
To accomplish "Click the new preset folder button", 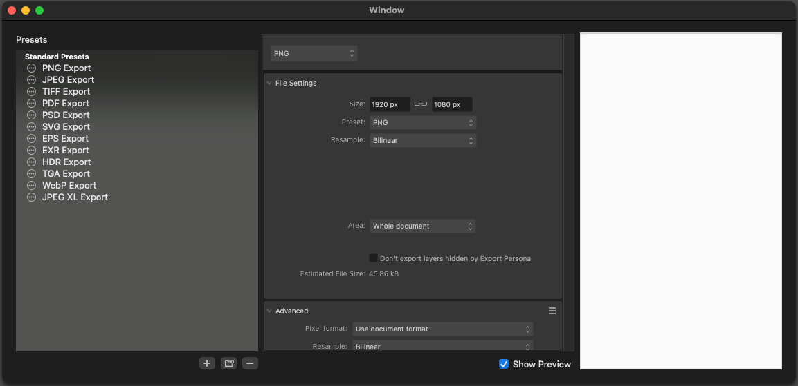I will coord(228,363).
